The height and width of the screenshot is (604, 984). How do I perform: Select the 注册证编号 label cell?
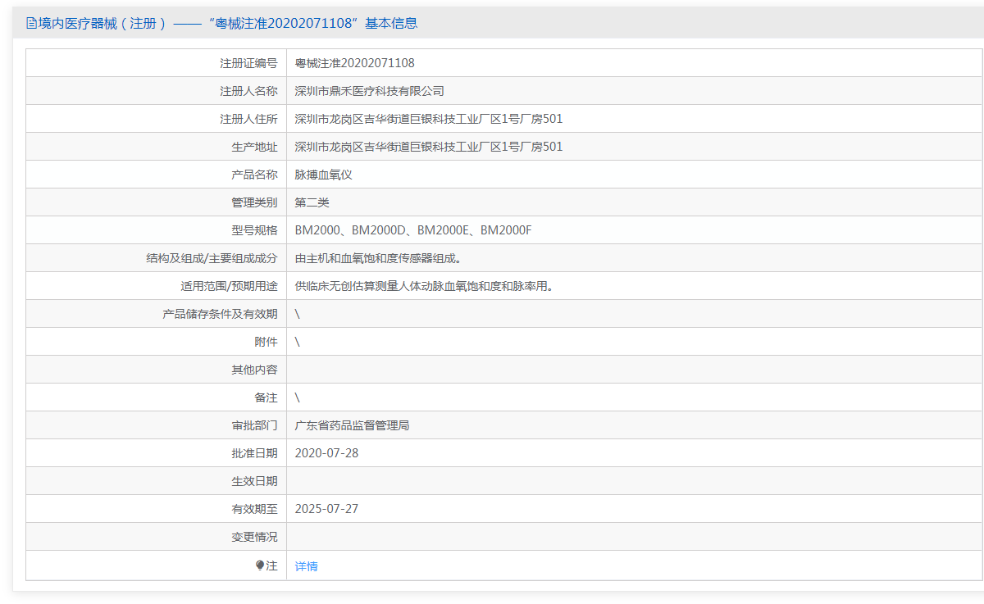point(156,63)
